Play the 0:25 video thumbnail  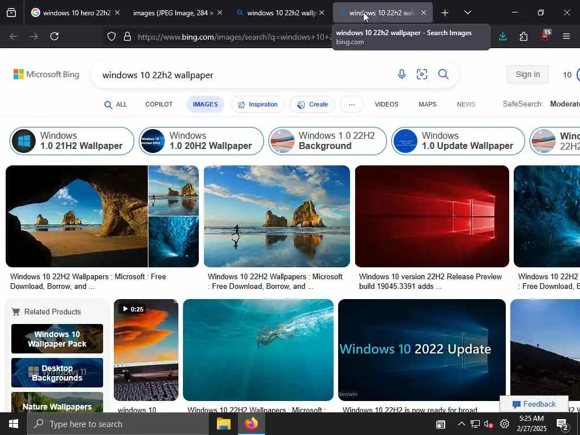146,350
